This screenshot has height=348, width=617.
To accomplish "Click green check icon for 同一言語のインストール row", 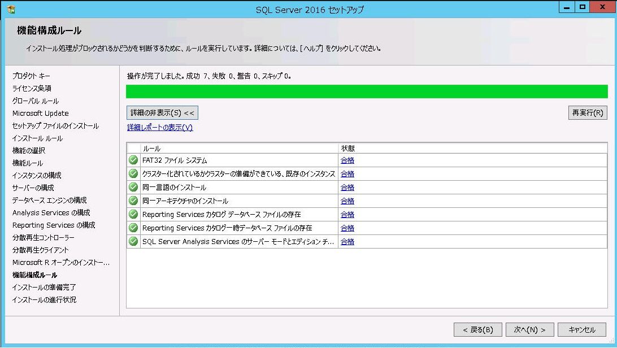I will (133, 187).
